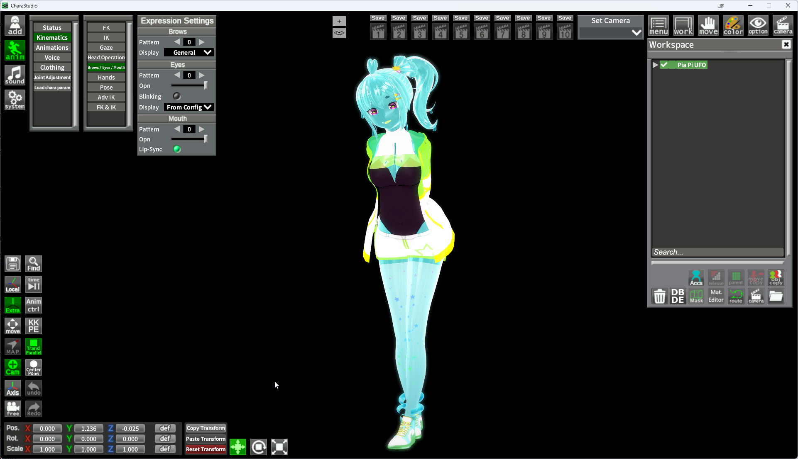
Task: Select the anim panel icon
Action: pos(15,51)
